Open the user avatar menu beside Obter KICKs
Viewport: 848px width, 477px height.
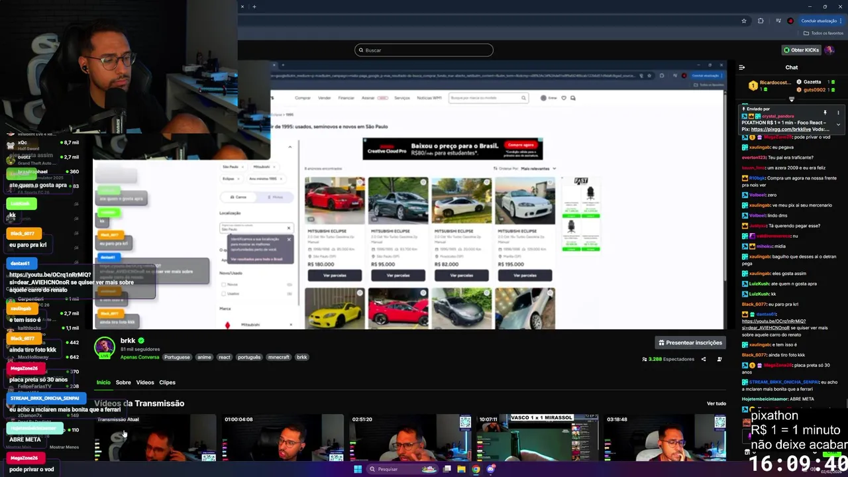coord(829,50)
